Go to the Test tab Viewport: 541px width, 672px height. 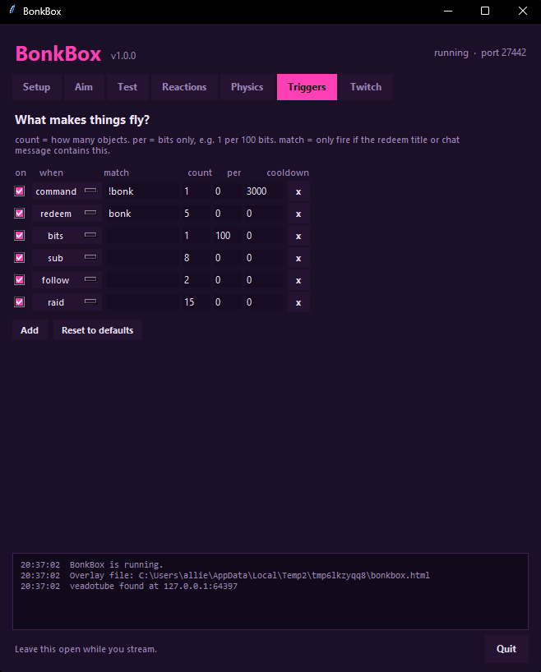127,87
